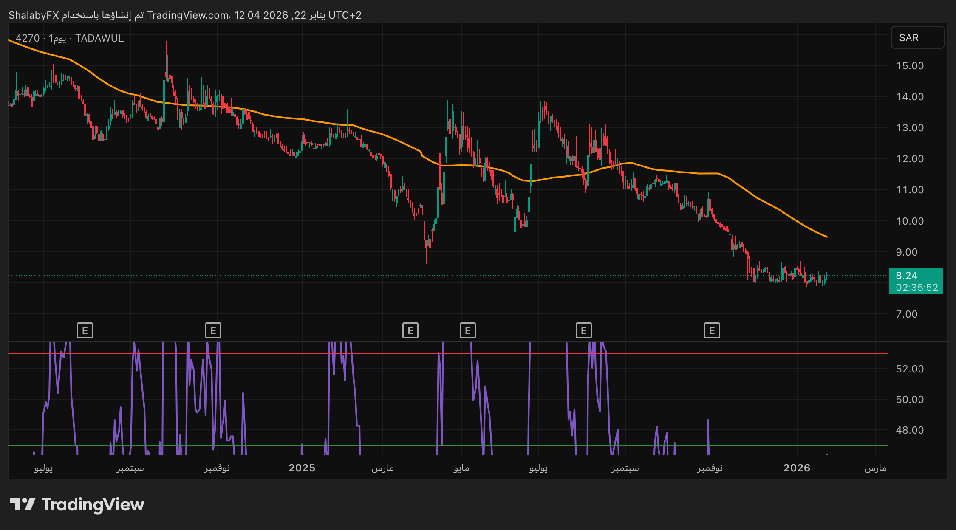Image resolution: width=956 pixels, height=530 pixels.
Task: Select the earnings E marker at May 2025
Action: [468, 330]
